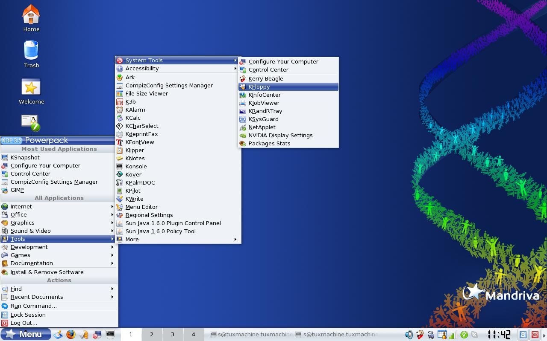Choose Log Out... in the K menu

point(59,323)
